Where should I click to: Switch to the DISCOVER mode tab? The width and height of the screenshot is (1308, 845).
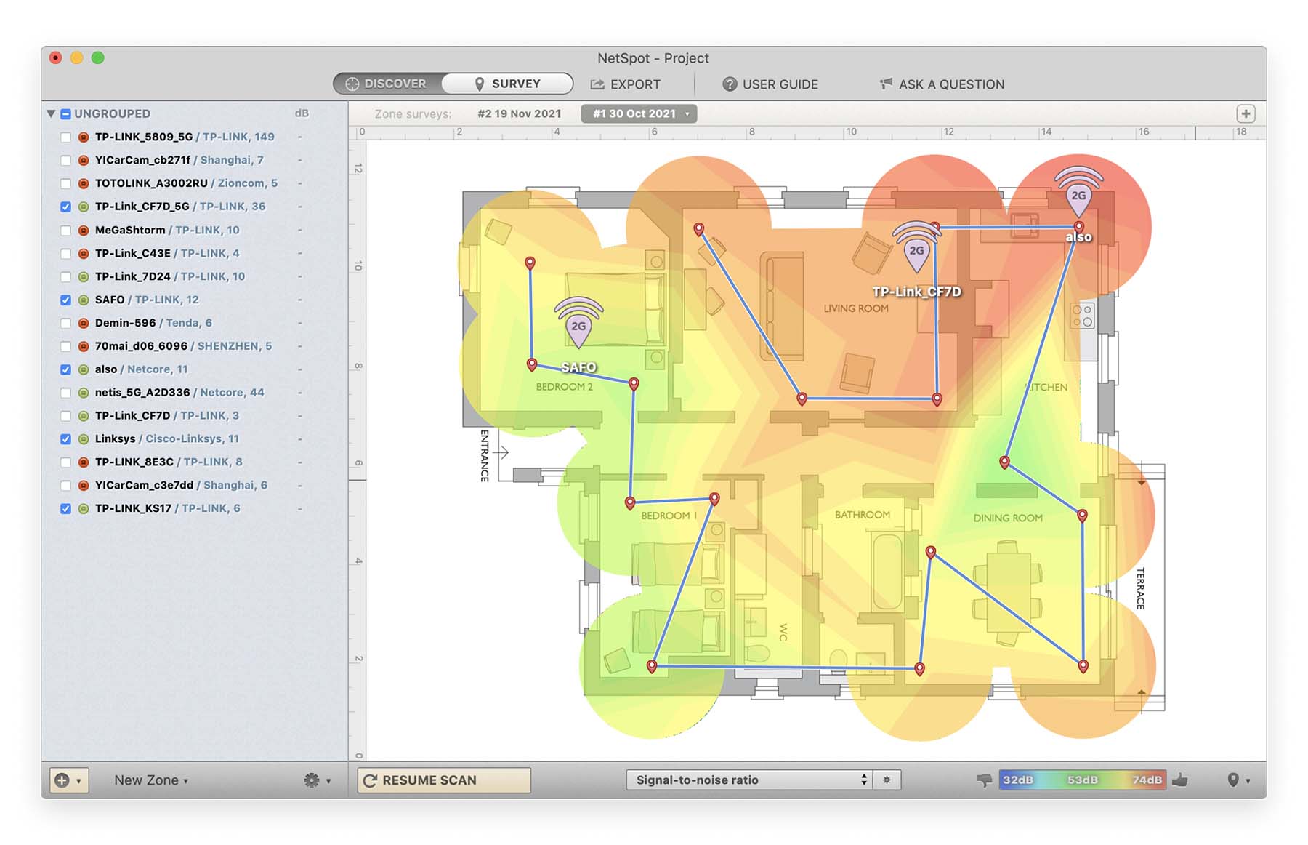tap(387, 84)
